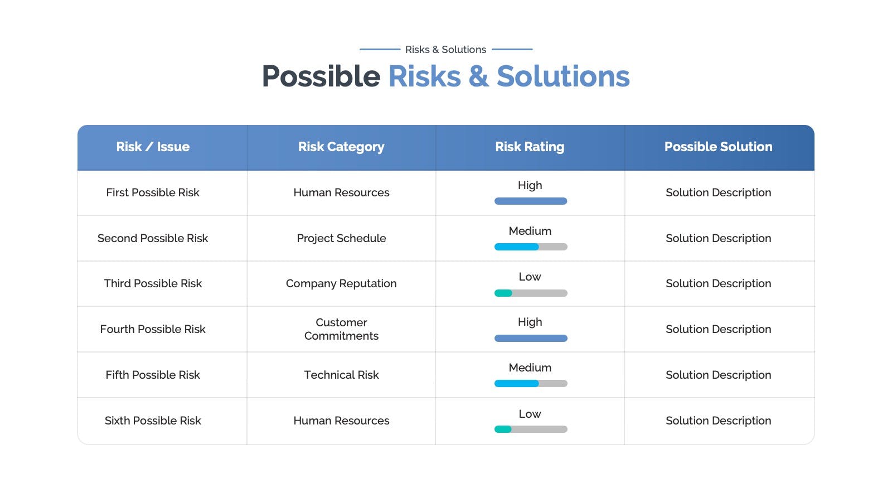Select the High rating bar for Customer Commitments
The width and height of the screenshot is (892, 502).
coord(531,338)
